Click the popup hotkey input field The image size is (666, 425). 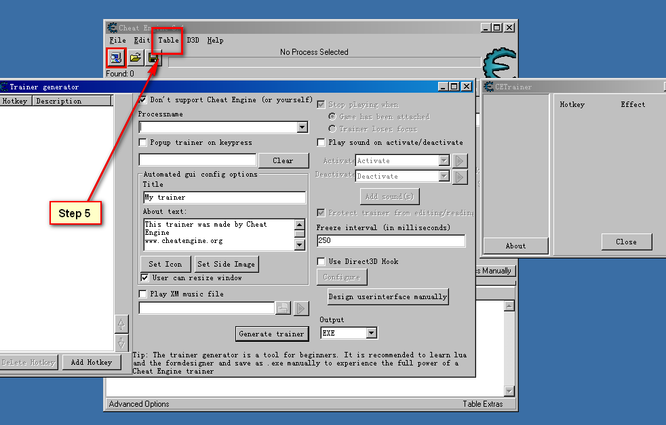[x=197, y=160]
